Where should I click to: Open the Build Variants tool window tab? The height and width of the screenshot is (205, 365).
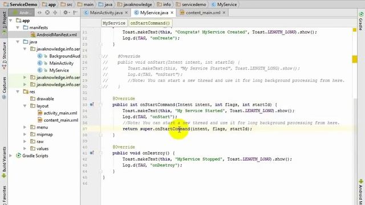(4, 162)
